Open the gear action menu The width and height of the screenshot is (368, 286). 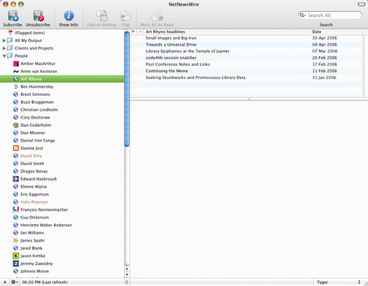[x=15, y=282]
